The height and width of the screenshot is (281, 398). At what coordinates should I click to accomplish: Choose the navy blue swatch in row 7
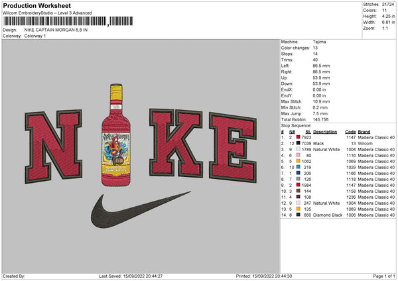click(298, 173)
